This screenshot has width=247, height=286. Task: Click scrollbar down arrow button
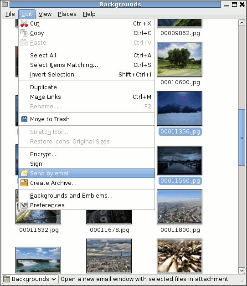click(242, 271)
